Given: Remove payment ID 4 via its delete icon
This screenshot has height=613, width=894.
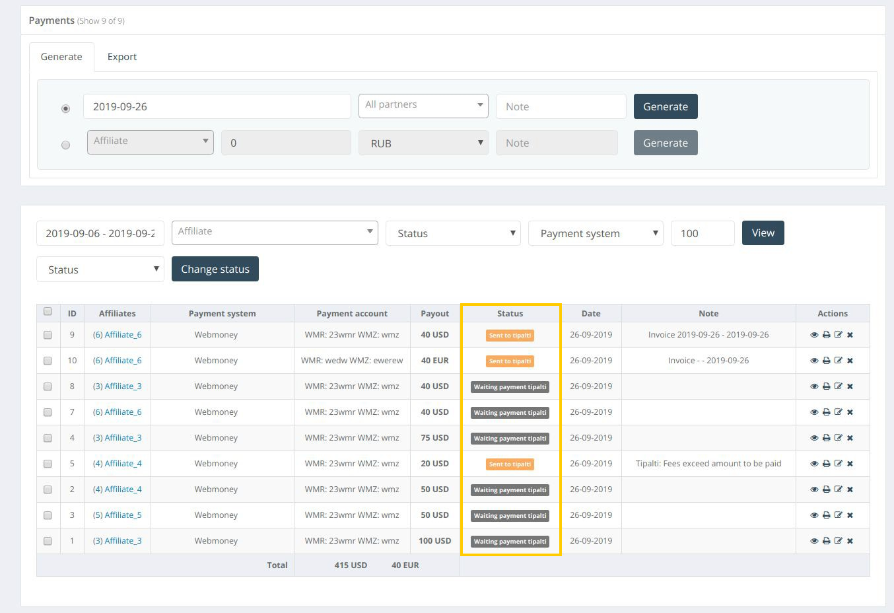Looking at the screenshot, I should point(850,437).
